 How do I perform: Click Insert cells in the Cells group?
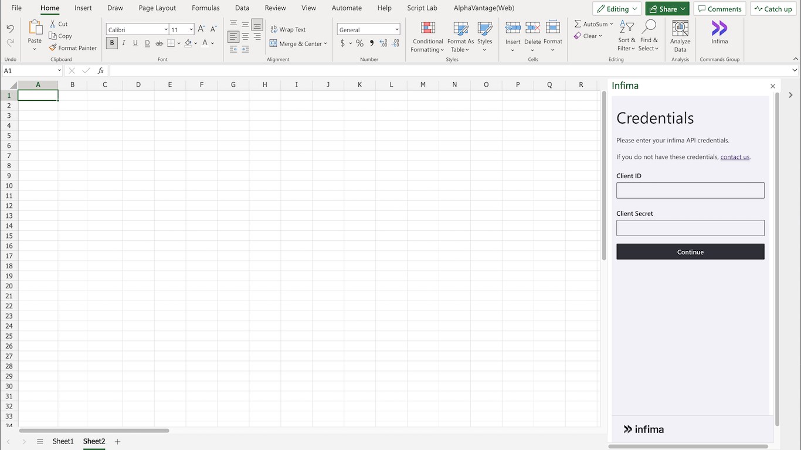(513, 37)
